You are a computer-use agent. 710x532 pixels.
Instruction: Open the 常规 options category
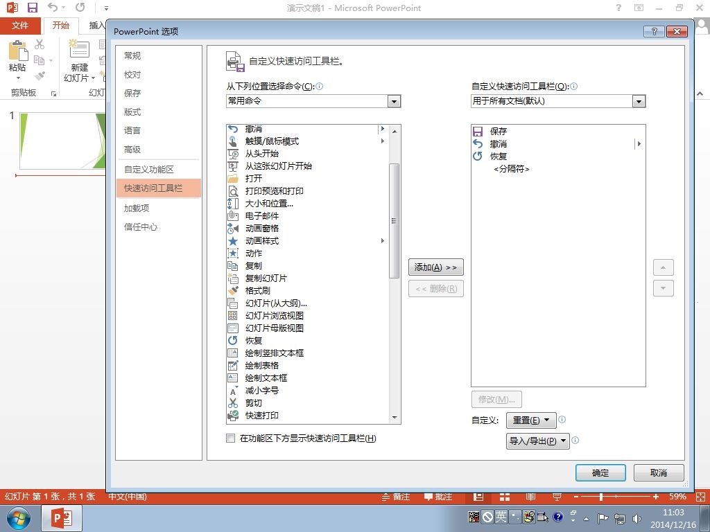coord(158,55)
